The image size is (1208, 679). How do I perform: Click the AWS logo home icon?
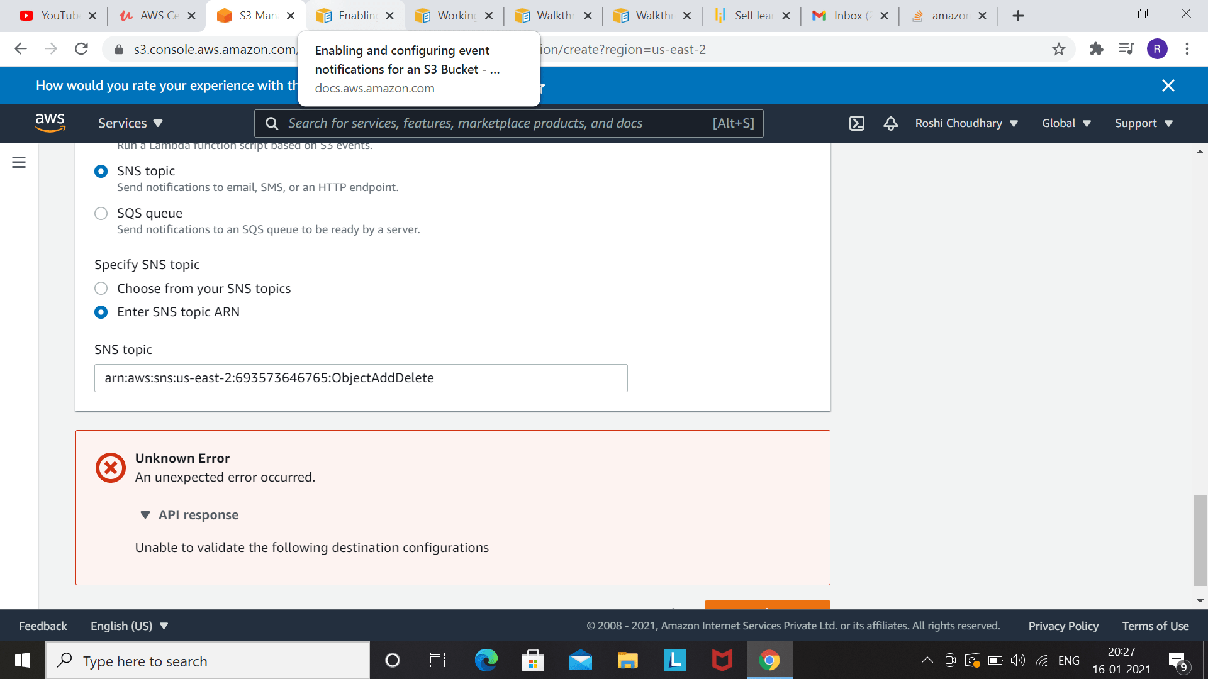point(50,123)
